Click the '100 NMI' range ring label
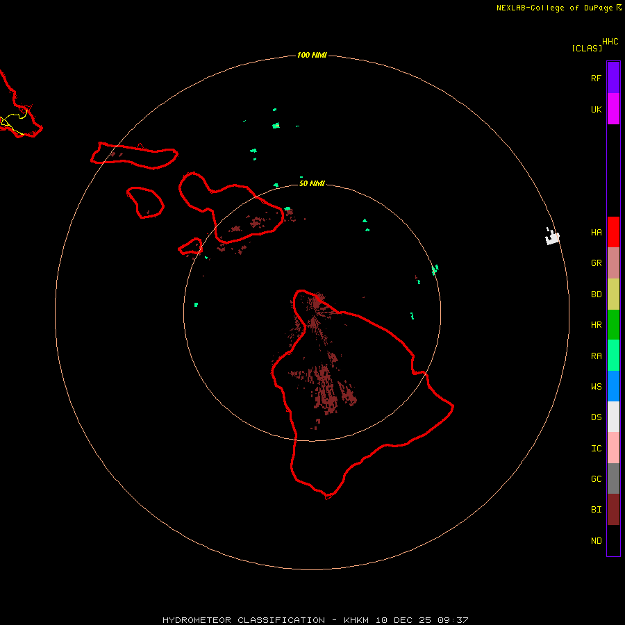This screenshot has height=625, width=625. click(312, 55)
